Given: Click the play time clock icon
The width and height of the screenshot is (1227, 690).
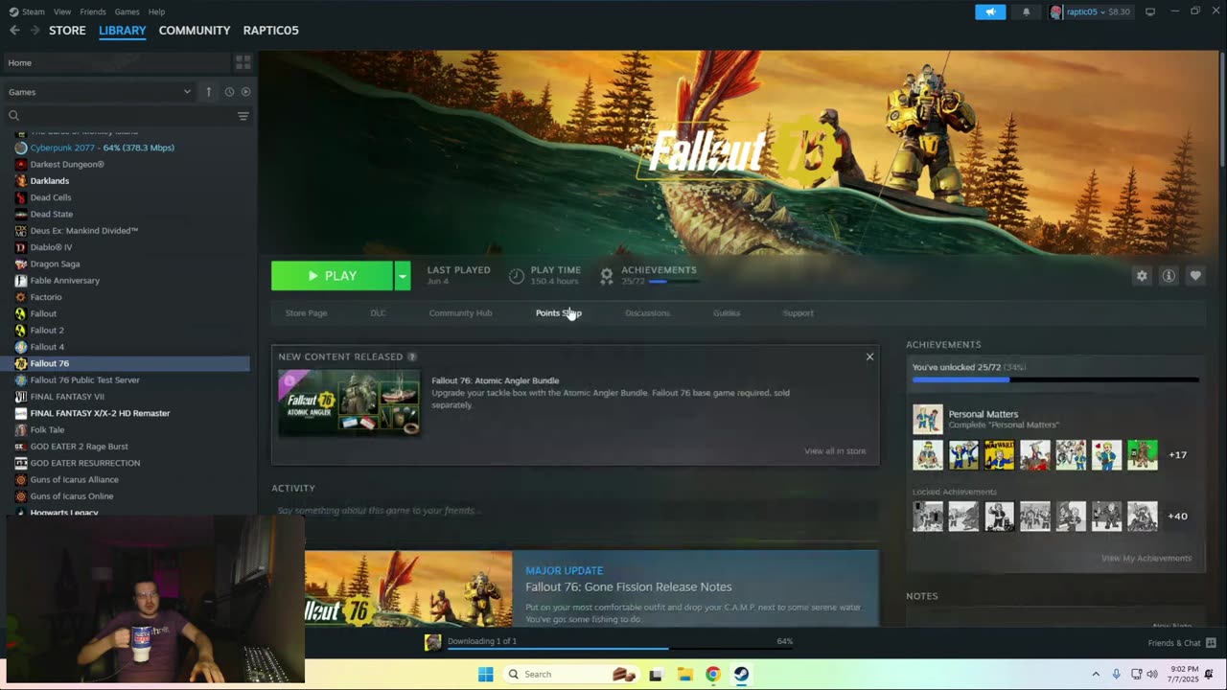Looking at the screenshot, I should click(x=517, y=276).
